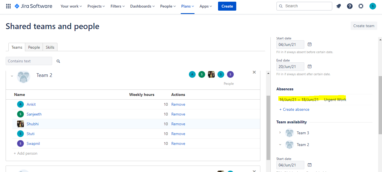Open calendar picker for top Start date
This screenshot has width=382, height=172.
tap(310, 44)
